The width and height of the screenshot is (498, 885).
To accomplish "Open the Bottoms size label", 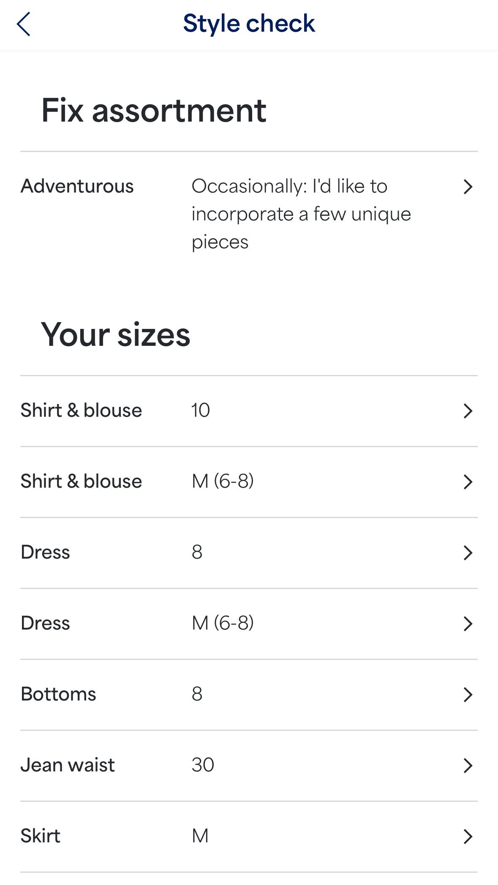I will (x=58, y=694).
